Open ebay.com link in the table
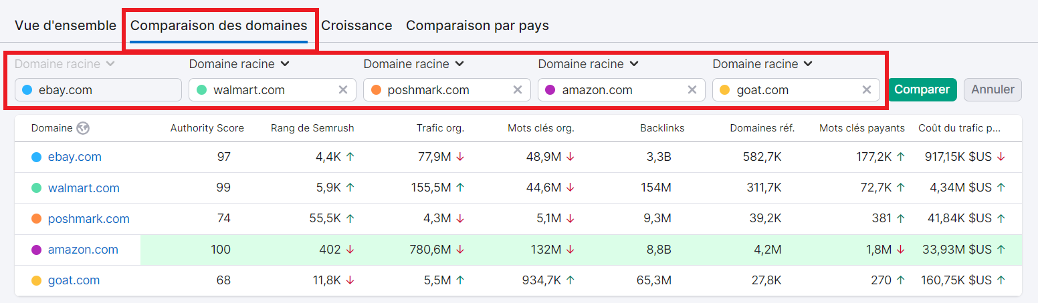 (74, 157)
